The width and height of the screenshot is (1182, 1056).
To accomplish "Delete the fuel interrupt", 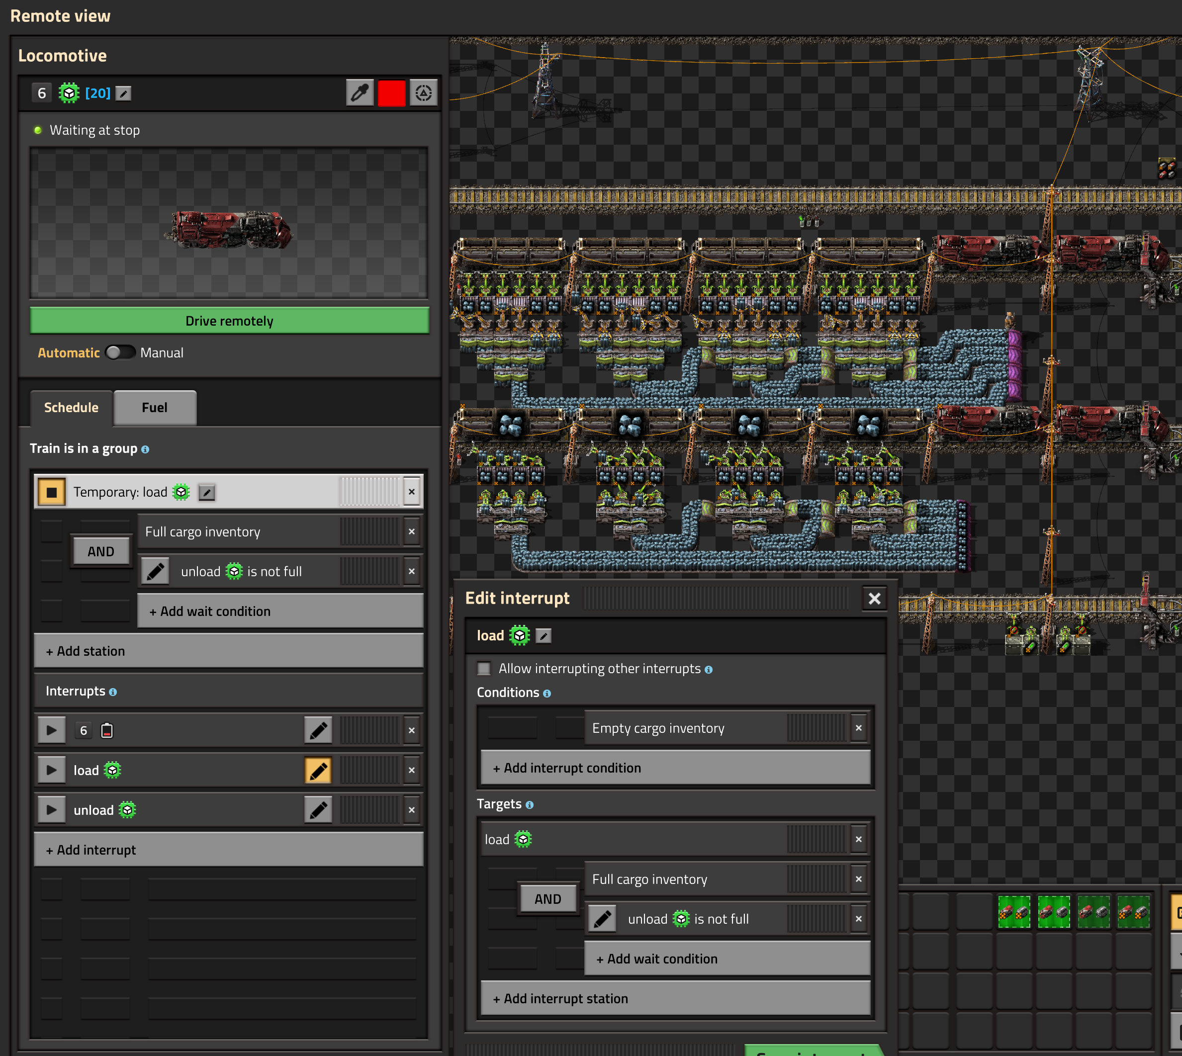I will click(x=411, y=730).
